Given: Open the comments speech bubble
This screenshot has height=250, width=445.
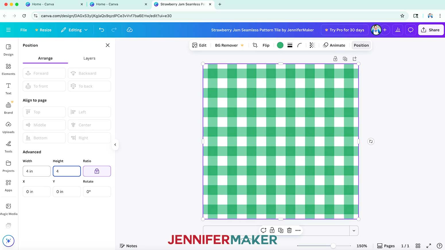Looking at the screenshot, I should [411, 30].
